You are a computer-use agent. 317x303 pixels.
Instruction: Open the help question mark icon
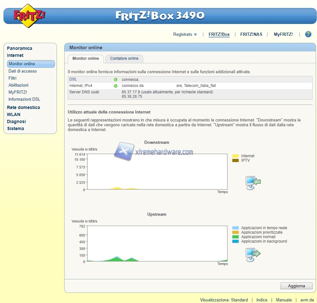tap(308, 34)
